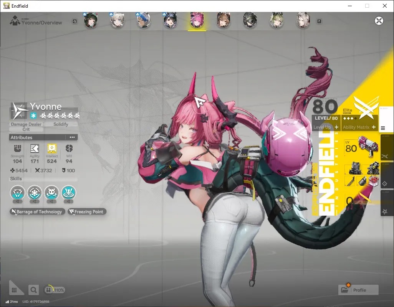
Task: Click the LEVEL/ 80 label
Action: [326, 118]
